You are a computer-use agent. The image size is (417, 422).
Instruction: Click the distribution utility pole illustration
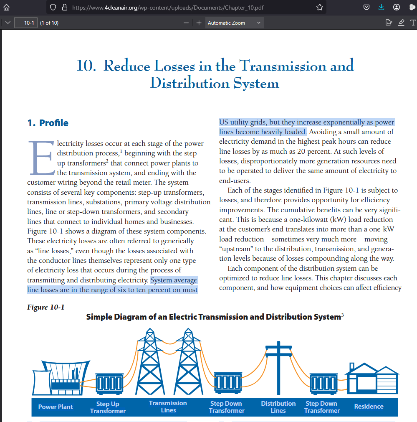[x=278, y=368]
